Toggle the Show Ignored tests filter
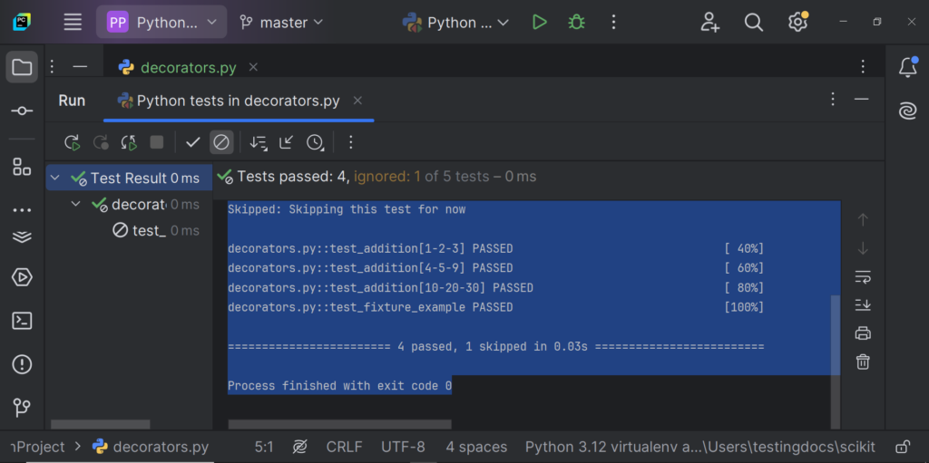 click(x=221, y=142)
